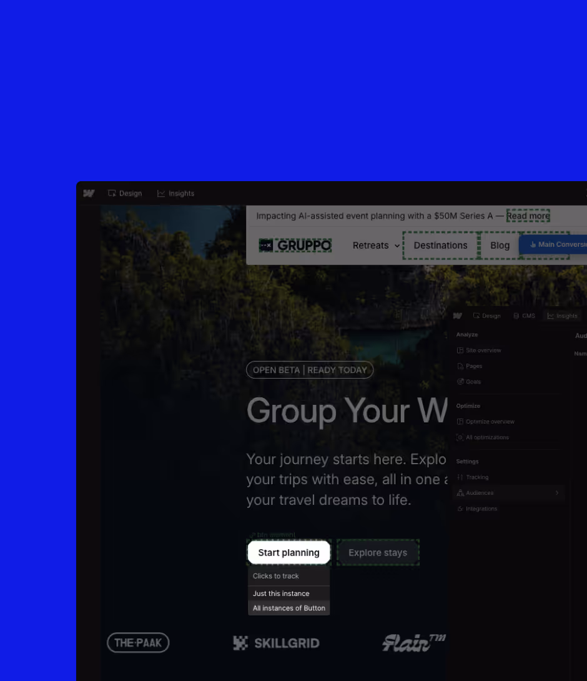Open All optimizations in the sidebar
The width and height of the screenshot is (587, 681).
pos(482,437)
